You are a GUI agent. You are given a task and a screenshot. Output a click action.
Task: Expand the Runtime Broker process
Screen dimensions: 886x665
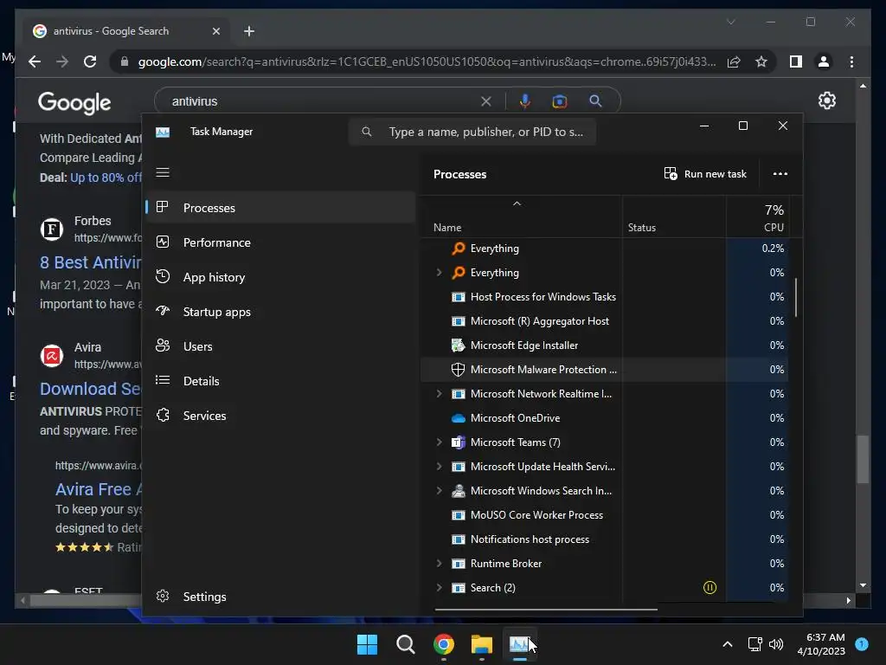click(x=439, y=563)
